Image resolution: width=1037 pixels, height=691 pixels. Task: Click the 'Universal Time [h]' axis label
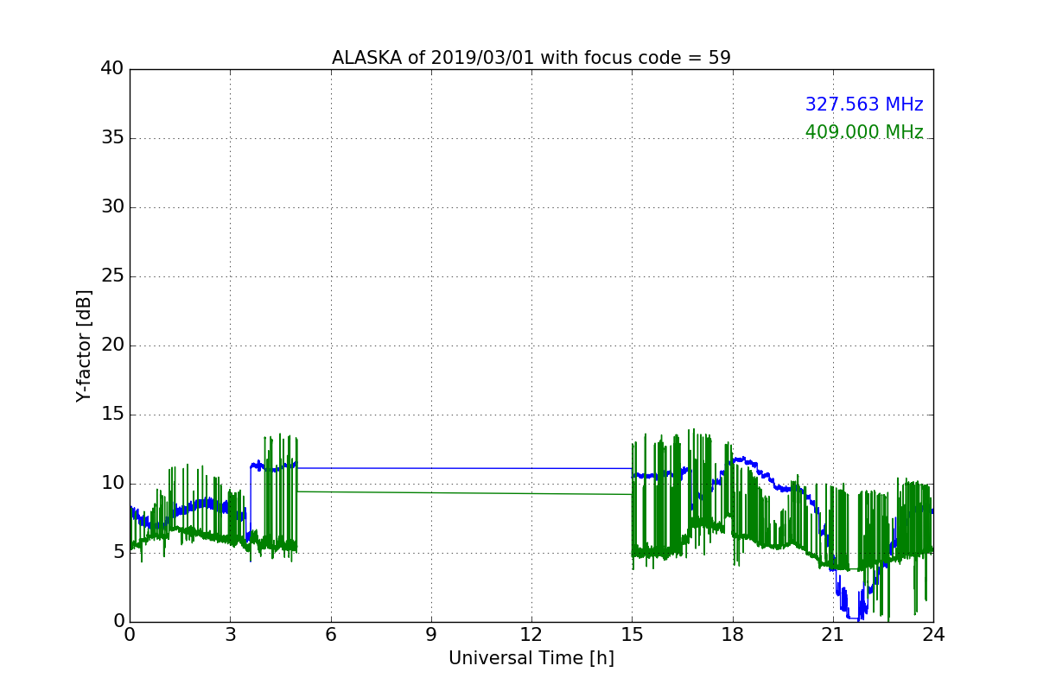point(531,658)
